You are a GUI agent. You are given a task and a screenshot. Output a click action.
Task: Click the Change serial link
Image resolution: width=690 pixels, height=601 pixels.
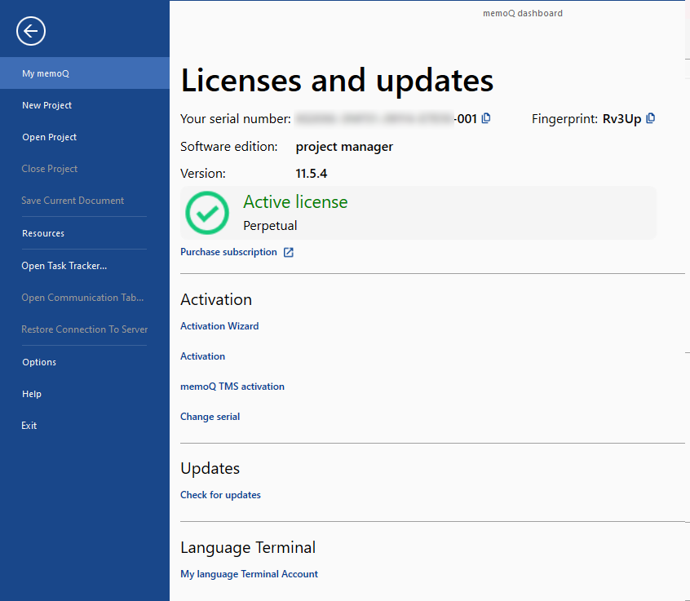pyautogui.click(x=210, y=416)
